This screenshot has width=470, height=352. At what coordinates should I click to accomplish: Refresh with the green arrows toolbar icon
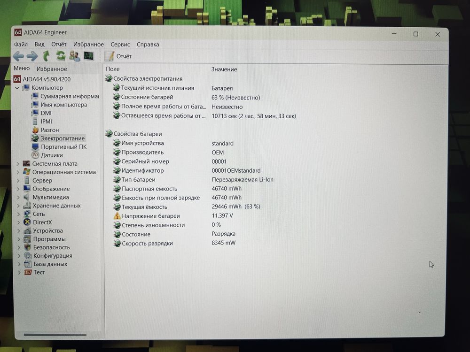click(x=61, y=56)
